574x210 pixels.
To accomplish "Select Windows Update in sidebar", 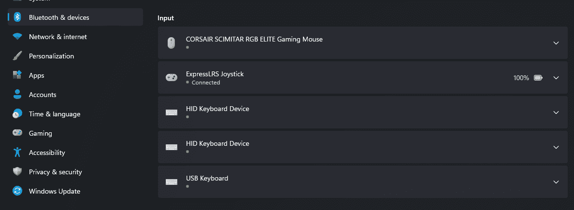I will [x=54, y=191].
